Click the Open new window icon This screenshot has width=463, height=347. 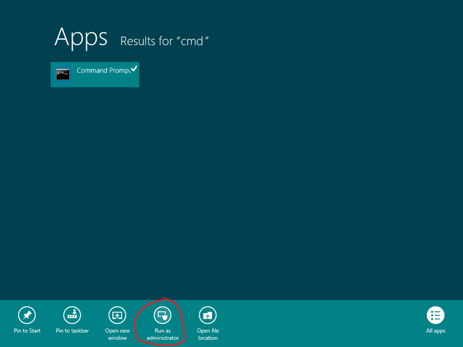(117, 315)
